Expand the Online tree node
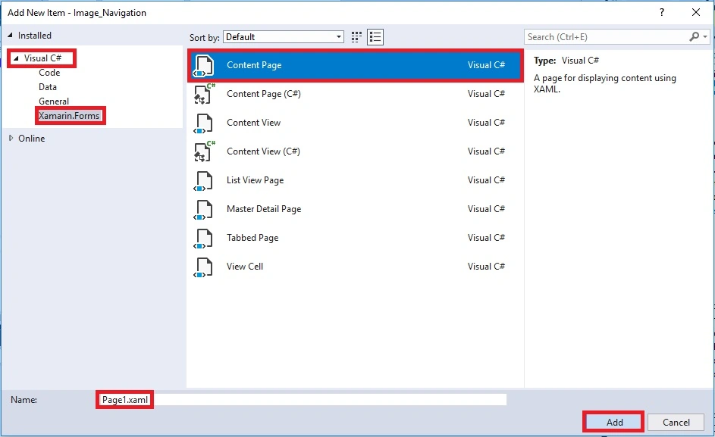The height and width of the screenshot is (437, 715). (11, 138)
